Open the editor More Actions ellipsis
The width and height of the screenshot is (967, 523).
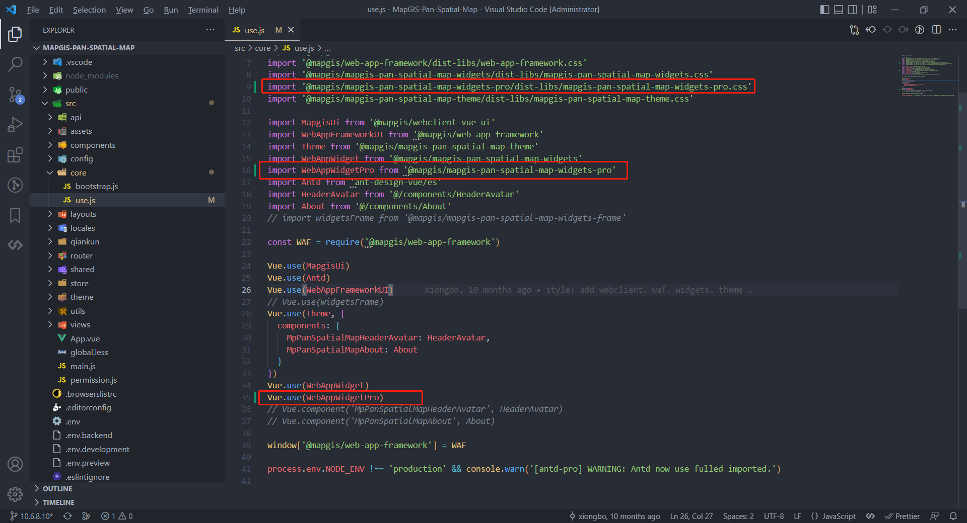point(952,30)
